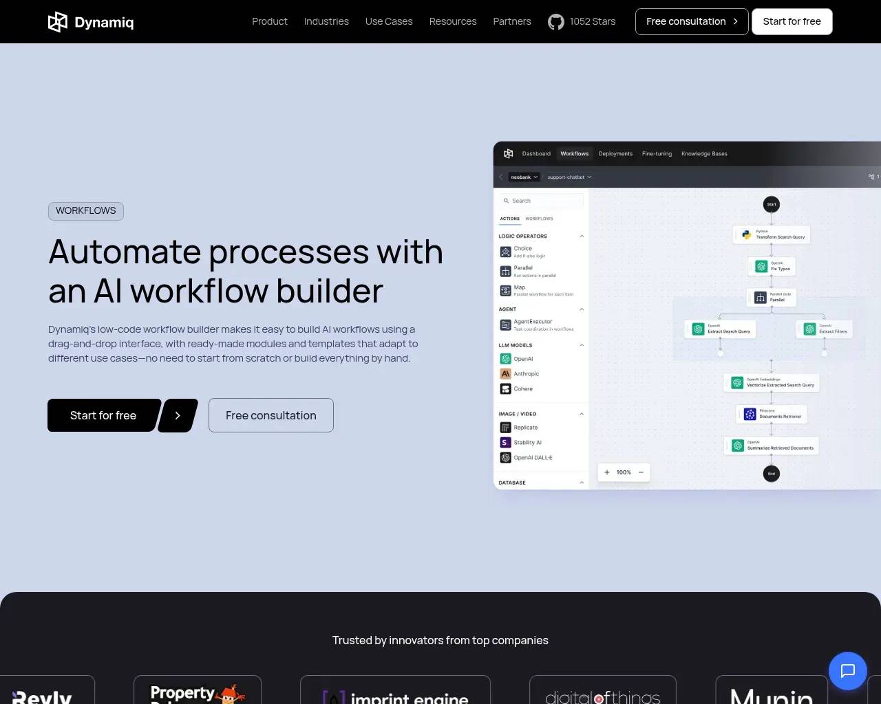The height and width of the screenshot is (704, 881).
Task: Select the Vectorize Extracted Search Query node
Action: tap(772, 382)
